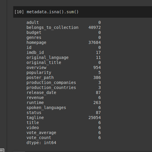Click the value 87 for status
The image size is (152, 152).
click(98, 113)
